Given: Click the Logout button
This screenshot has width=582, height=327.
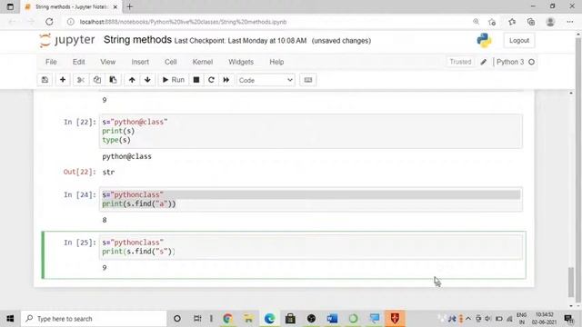Looking at the screenshot, I should click(519, 40).
